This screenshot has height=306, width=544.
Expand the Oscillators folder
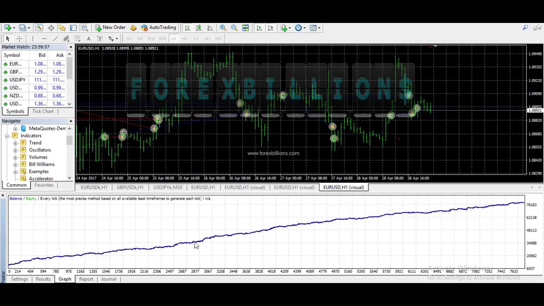coord(15,150)
